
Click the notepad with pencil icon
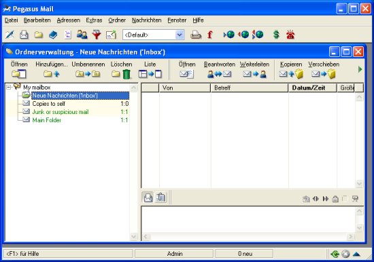click(x=111, y=35)
